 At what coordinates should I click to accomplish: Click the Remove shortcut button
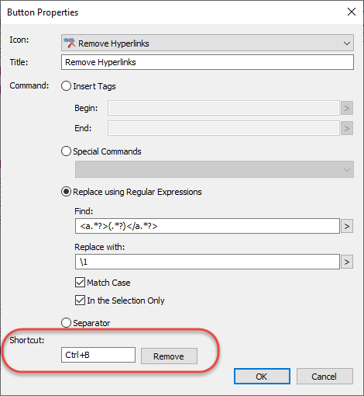tap(169, 356)
